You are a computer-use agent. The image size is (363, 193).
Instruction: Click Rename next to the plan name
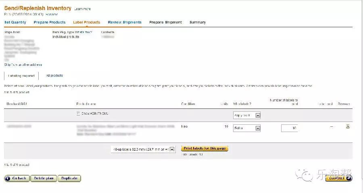click(x=52, y=15)
